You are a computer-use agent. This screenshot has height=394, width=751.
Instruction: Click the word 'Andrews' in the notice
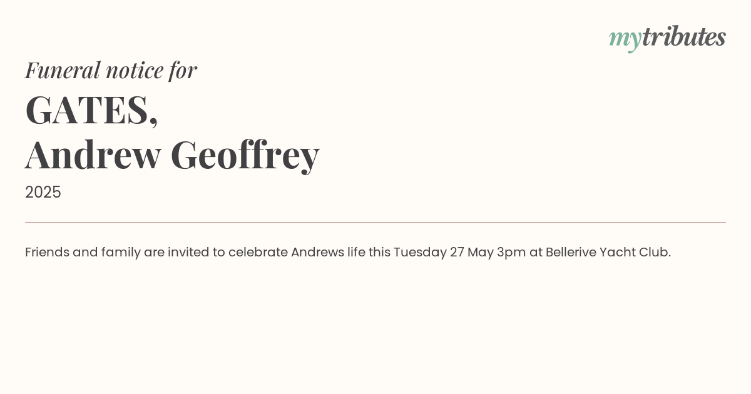317,252
